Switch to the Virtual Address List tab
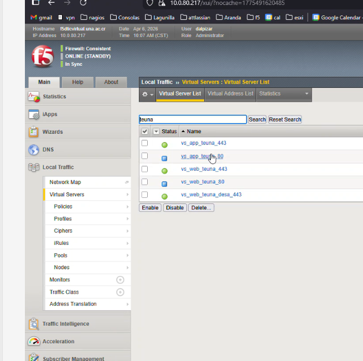The width and height of the screenshot is (363, 361). [230, 94]
